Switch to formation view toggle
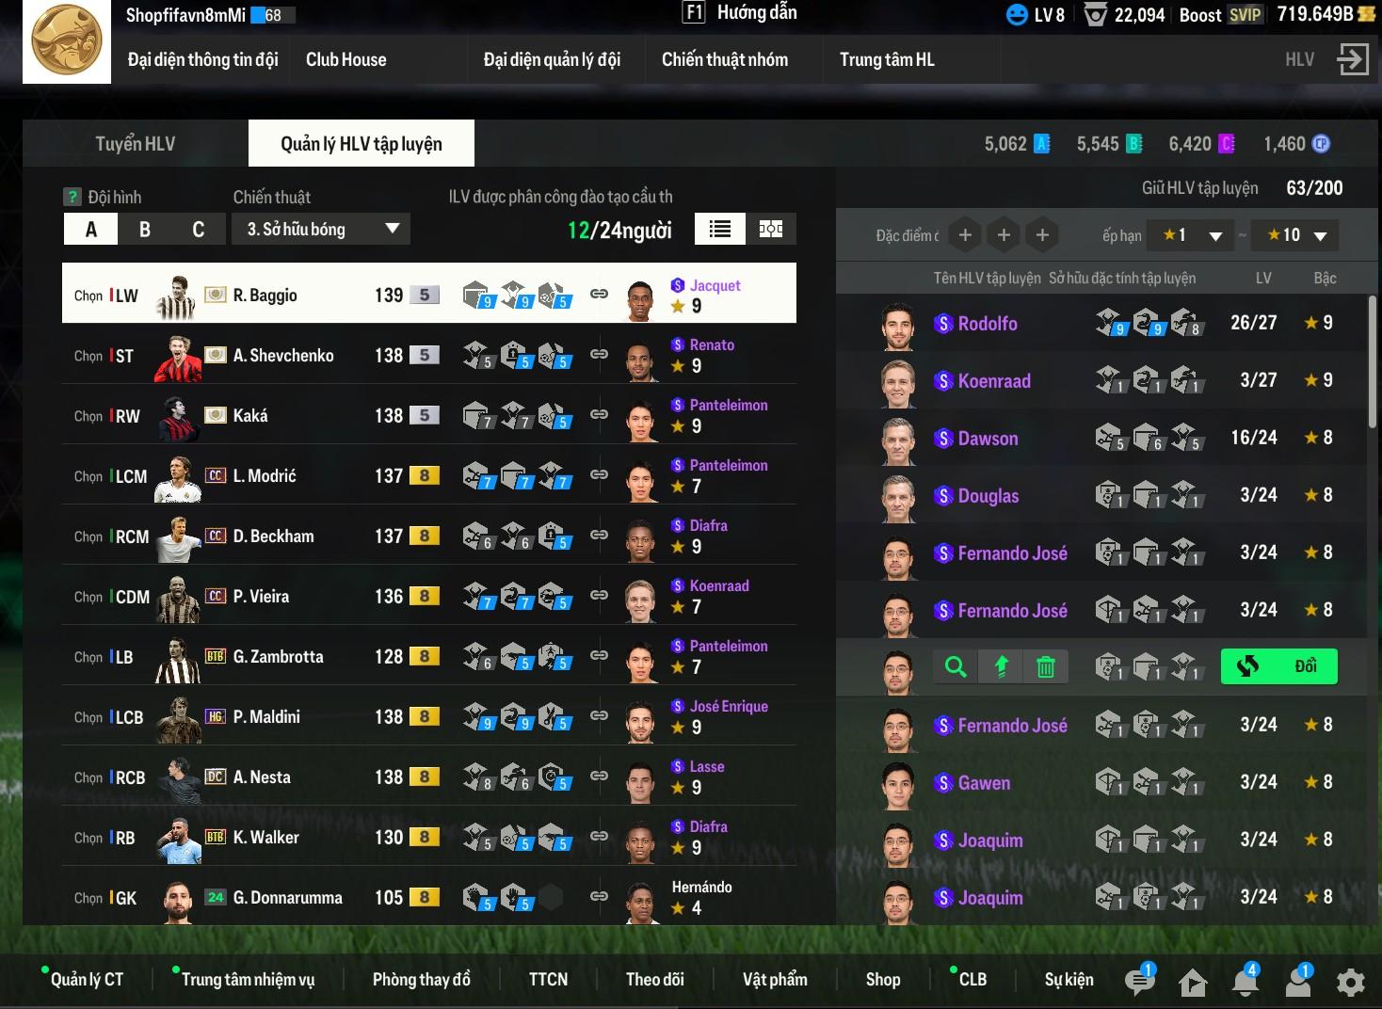 coord(771,229)
